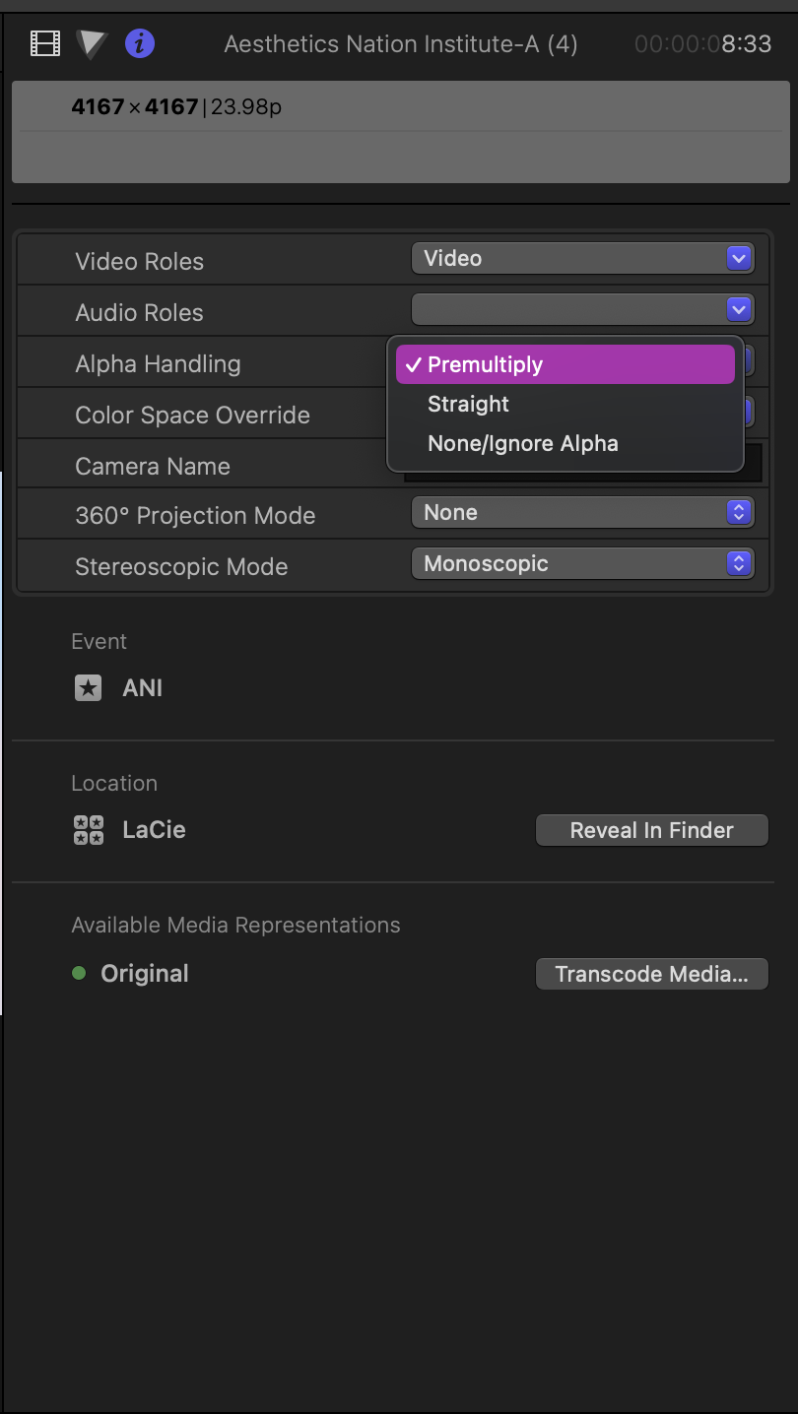This screenshot has height=1414, width=798.
Task: Expand the 360° Projection Mode dropdown
Action: tap(582, 512)
